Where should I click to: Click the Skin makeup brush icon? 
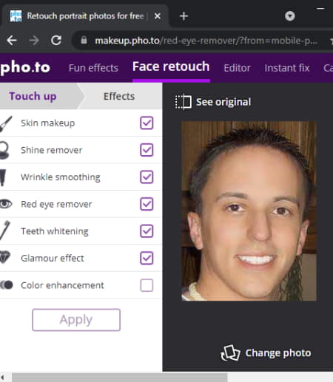(x=5, y=123)
